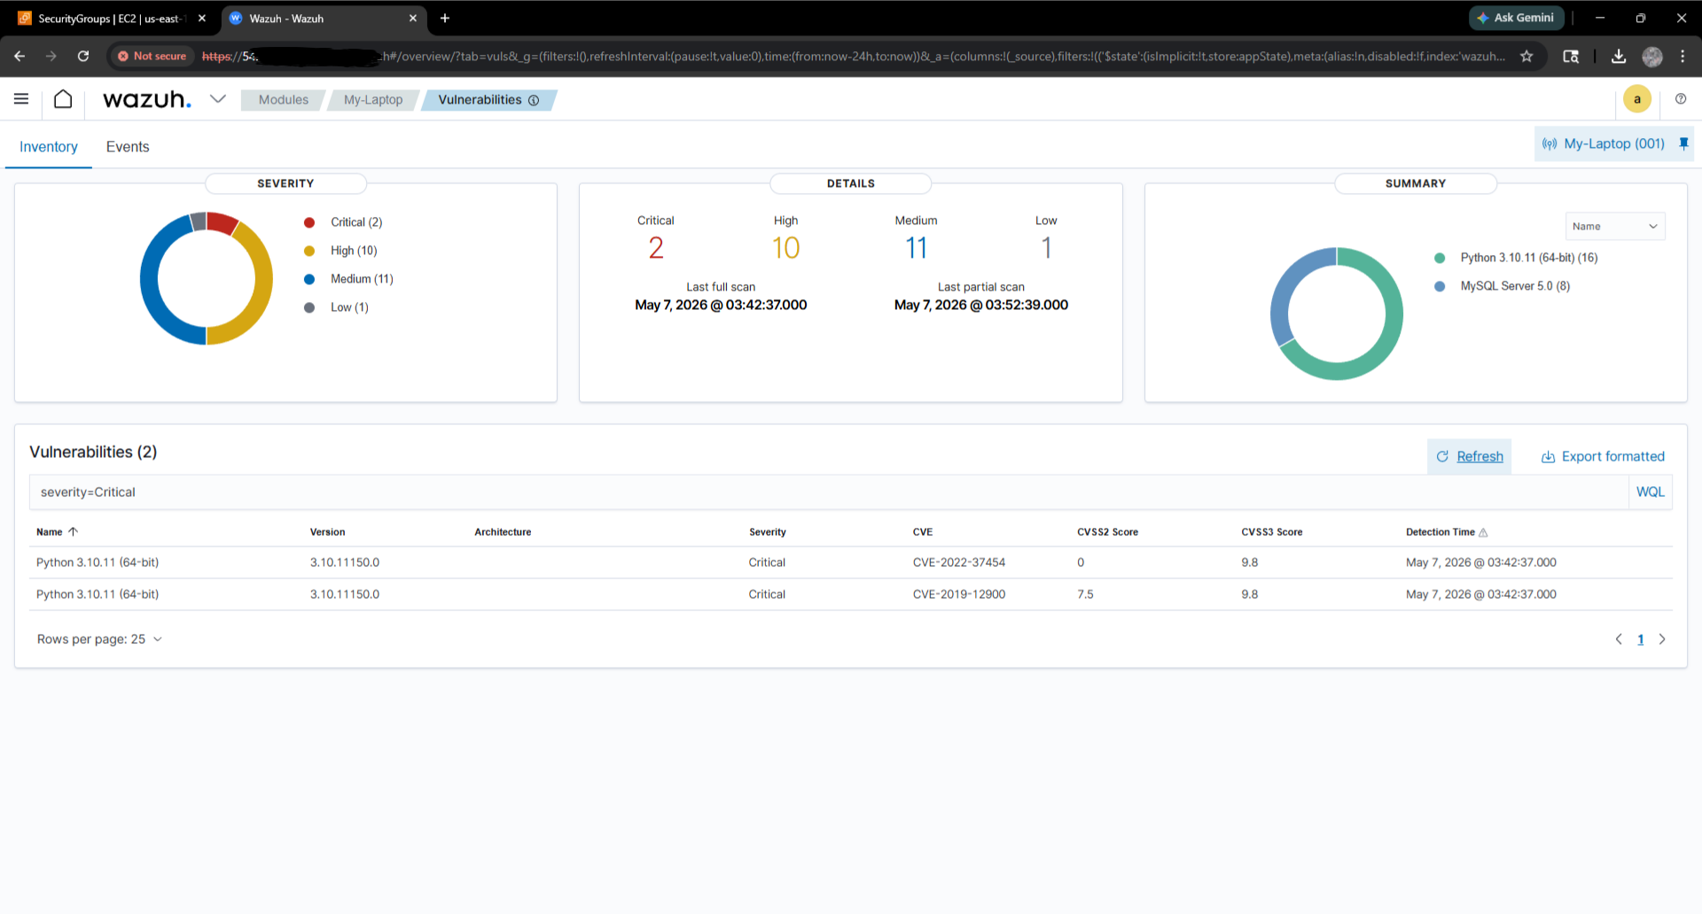
Task: Click the Not secure site warning badge
Action: 152,56
